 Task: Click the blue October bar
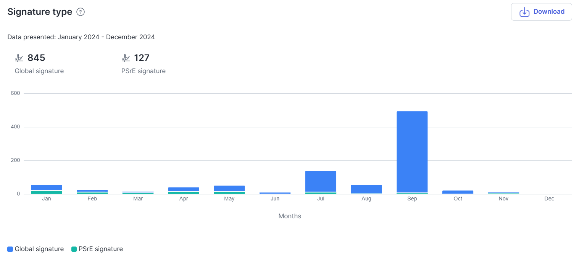(458, 192)
